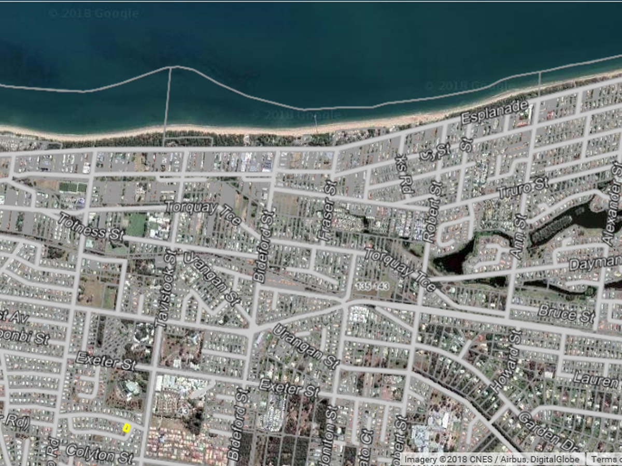Click the Colyton St label
The width and height of the screenshot is (622, 466).
(100, 453)
